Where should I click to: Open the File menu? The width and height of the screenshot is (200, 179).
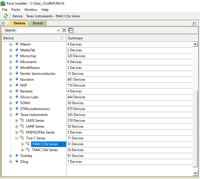(x=5, y=10)
